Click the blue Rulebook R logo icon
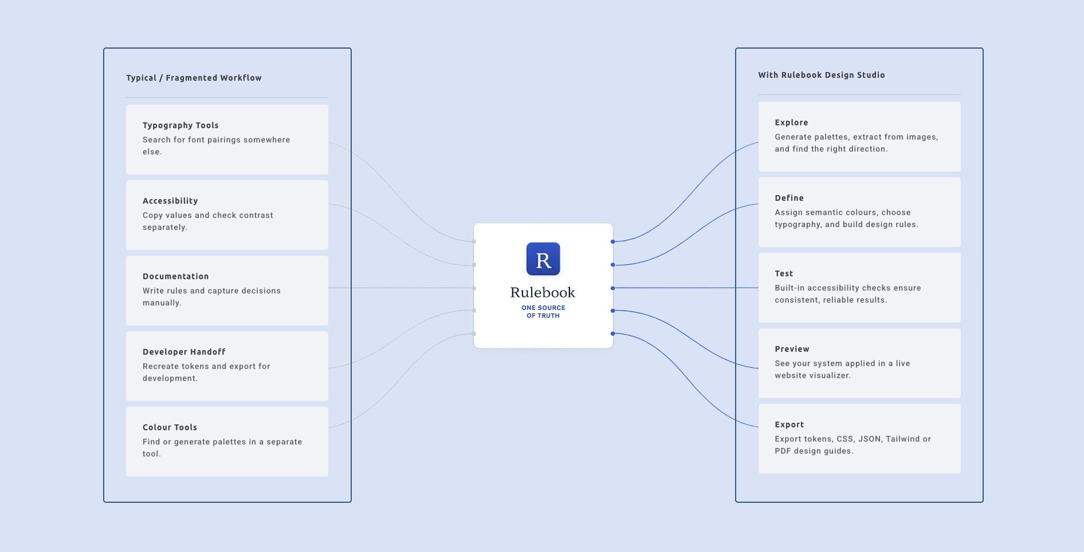Screen dimensions: 1084x552 pos(543,259)
